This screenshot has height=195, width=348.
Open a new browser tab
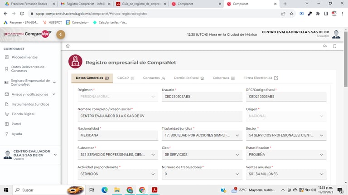point(285,4)
